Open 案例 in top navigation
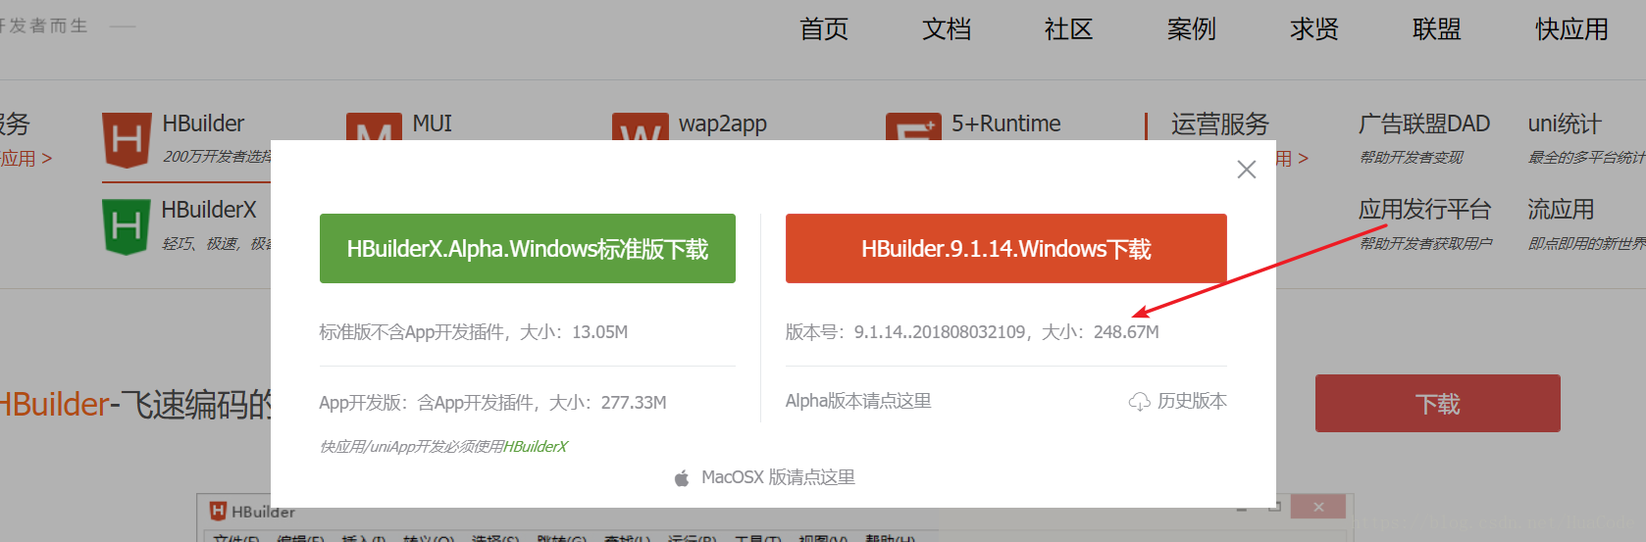The width and height of the screenshot is (1646, 542). pyautogui.click(x=1192, y=29)
